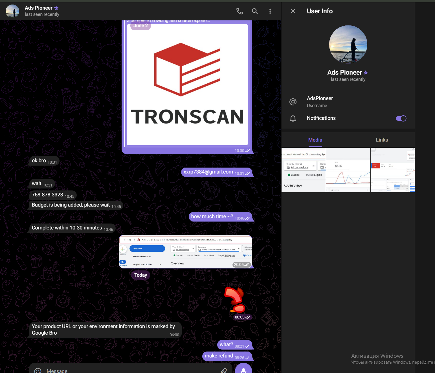The width and height of the screenshot is (435, 373).
Task: Click the Notifications bell icon
Action: 293,118
